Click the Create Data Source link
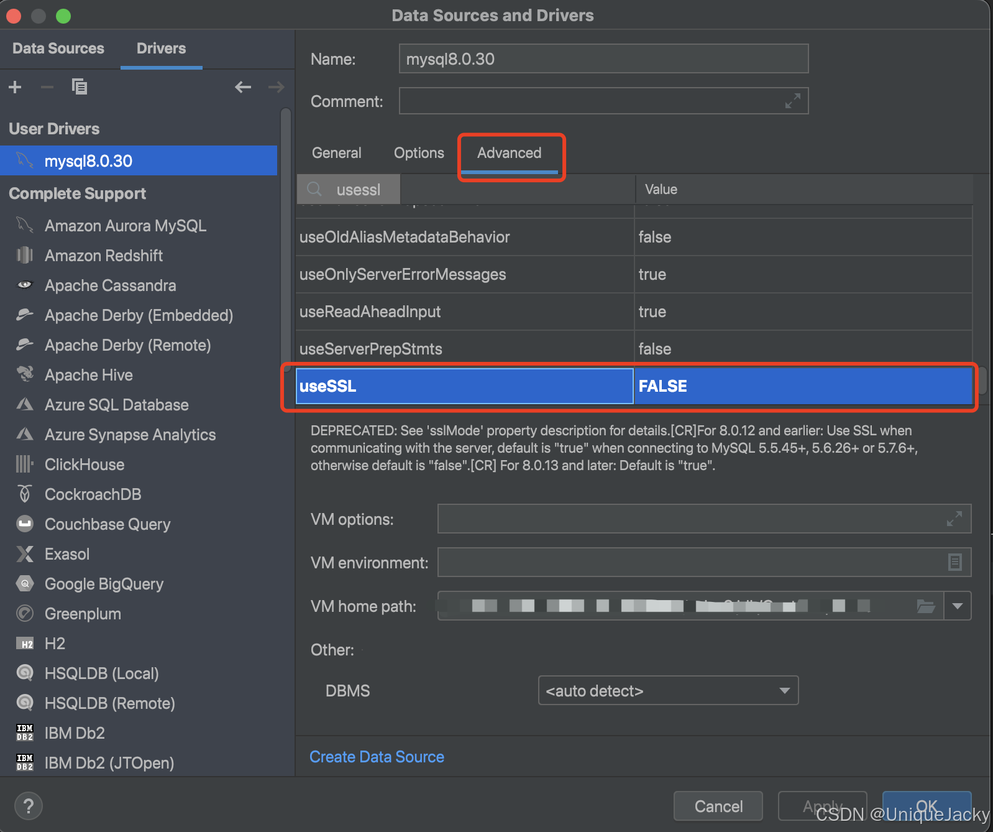Viewport: 993px width, 832px height. [377, 757]
